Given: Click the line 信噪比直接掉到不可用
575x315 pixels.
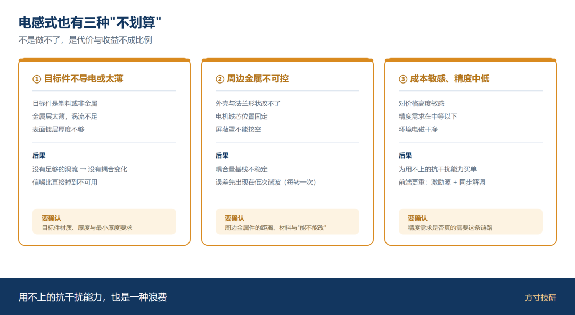Looking at the screenshot, I should 65,183.
